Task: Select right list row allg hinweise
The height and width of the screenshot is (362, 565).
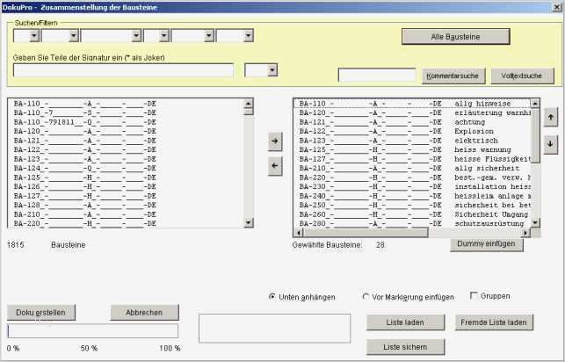Action: tap(413, 104)
